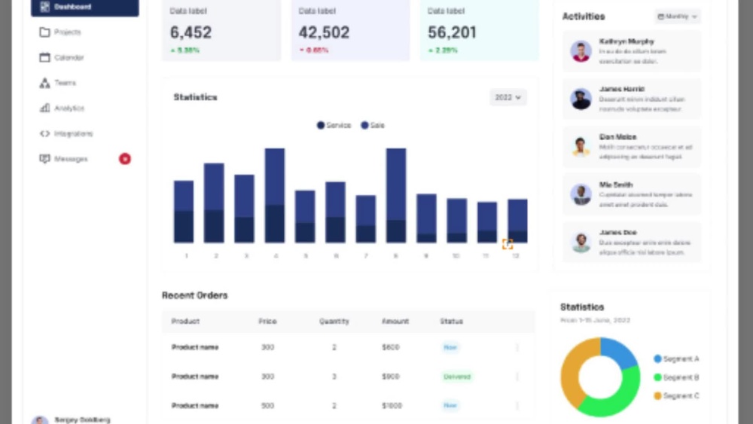753x424 pixels.
Task: Sort by the Product column header
Action: [185, 322]
